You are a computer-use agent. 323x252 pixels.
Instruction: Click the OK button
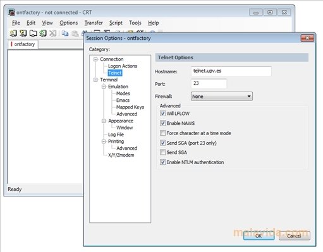tap(259, 236)
